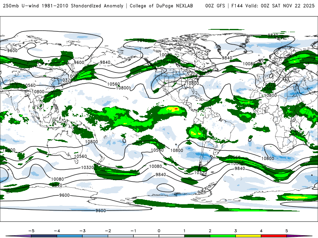Click the title '250mb U-wind 1981-2010 Standardized Anomaly'
The height and width of the screenshot is (238, 318).
(63, 6)
